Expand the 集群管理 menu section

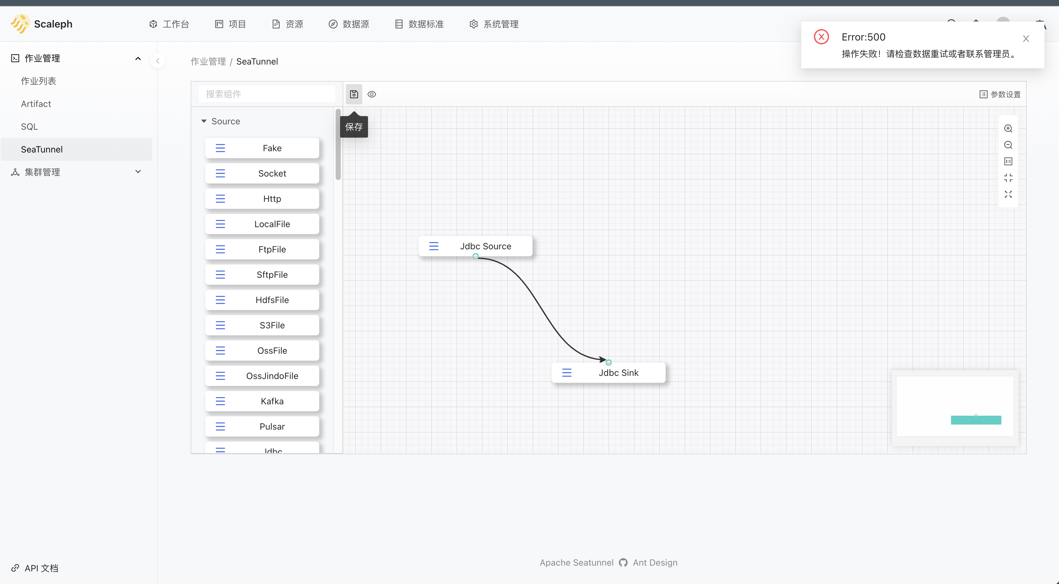pos(138,172)
